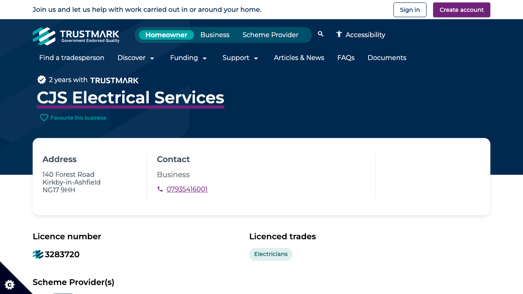
Task: Click the phone icon beside the contact number
Action: pyautogui.click(x=160, y=189)
